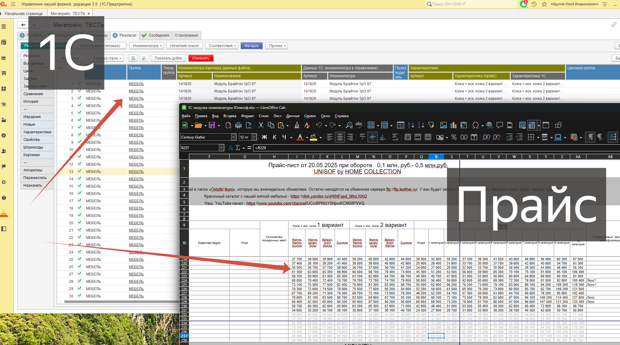Screen dimensions: 620x345
Task: Toggle the checkbox for row 20
Action: coord(79,222)
